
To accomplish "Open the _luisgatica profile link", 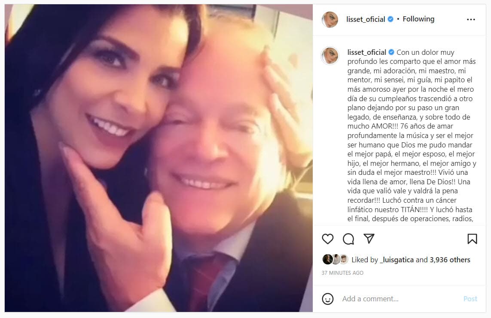I will pyautogui.click(x=396, y=260).
